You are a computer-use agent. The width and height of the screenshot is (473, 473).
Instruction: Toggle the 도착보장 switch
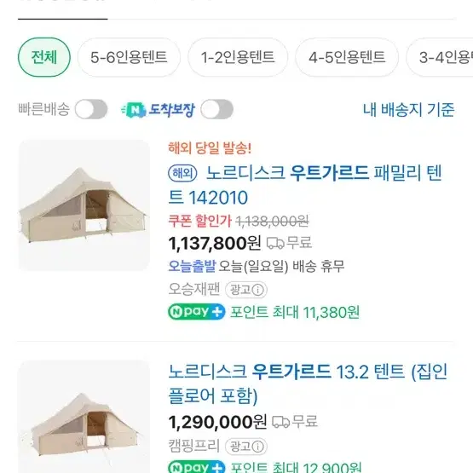pyautogui.click(x=216, y=109)
